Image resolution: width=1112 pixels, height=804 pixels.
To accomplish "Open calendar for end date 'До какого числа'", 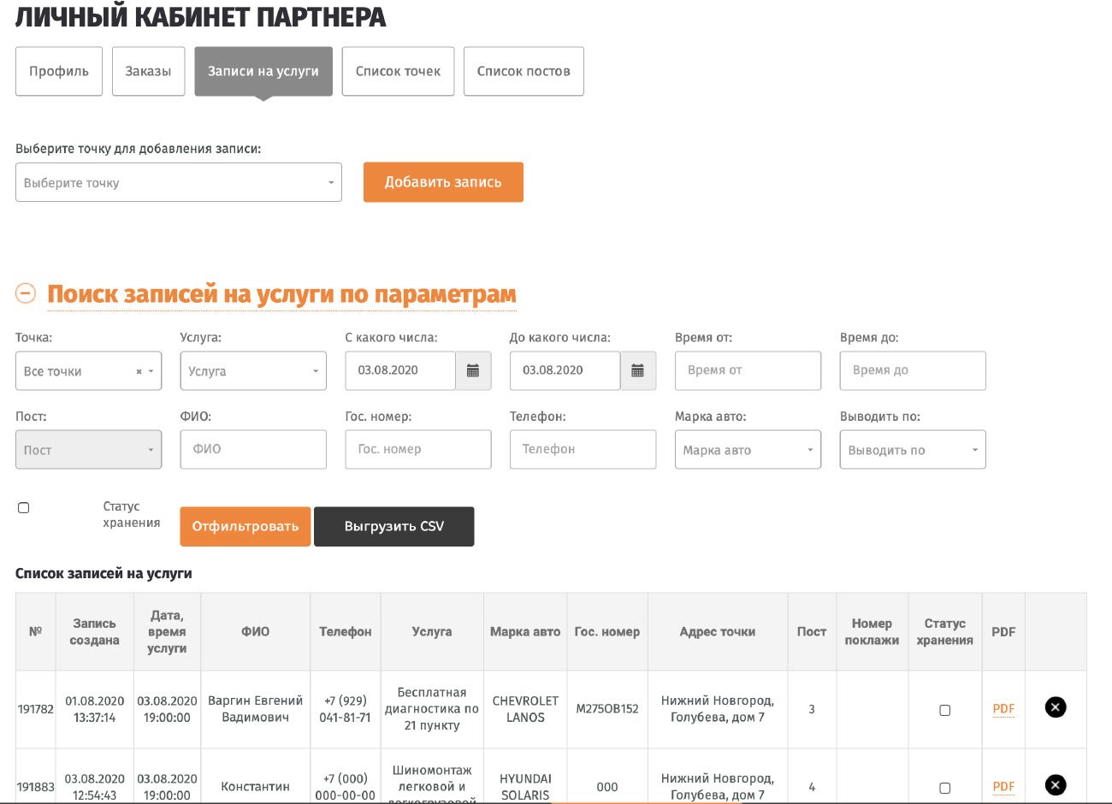I will tap(637, 371).
